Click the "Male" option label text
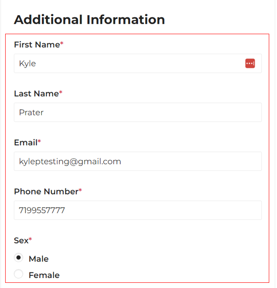 point(38,259)
